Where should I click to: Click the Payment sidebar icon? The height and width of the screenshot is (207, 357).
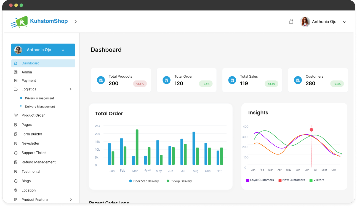(x=16, y=80)
